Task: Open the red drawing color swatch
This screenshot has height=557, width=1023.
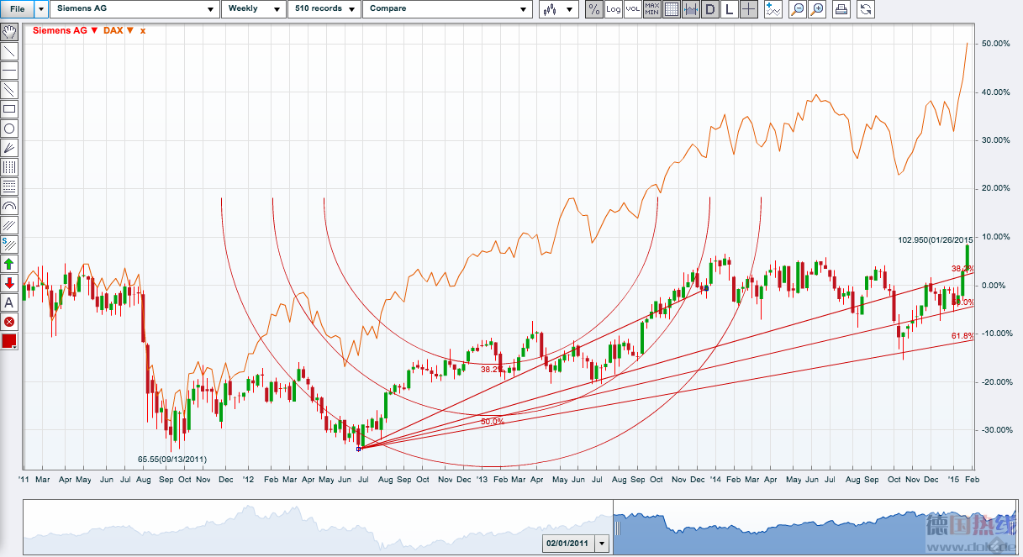Action: click(x=9, y=341)
